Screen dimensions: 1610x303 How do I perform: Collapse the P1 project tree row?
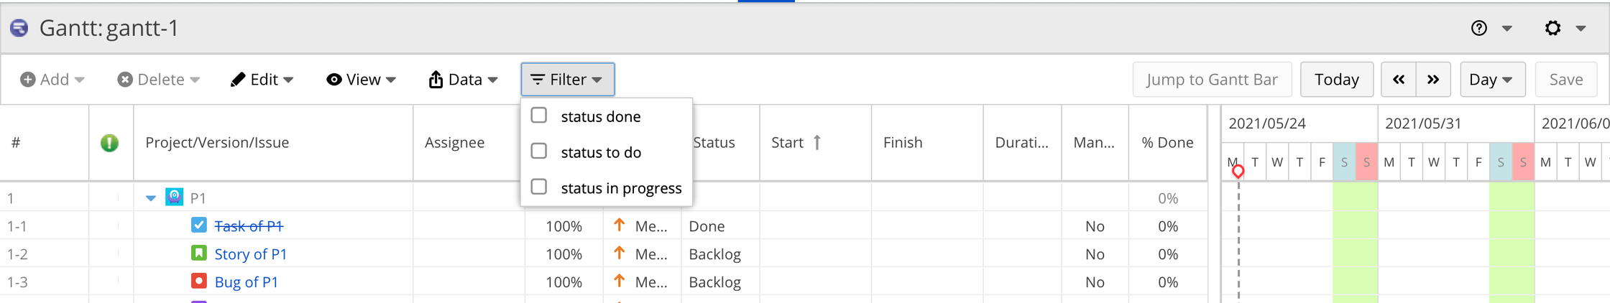pos(151,198)
